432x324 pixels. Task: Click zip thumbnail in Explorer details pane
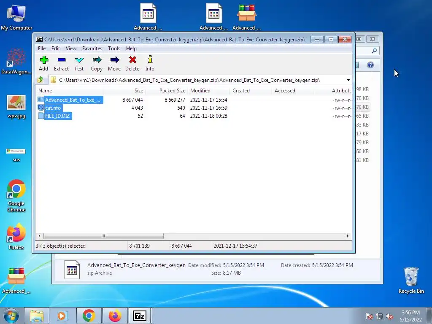point(72,270)
